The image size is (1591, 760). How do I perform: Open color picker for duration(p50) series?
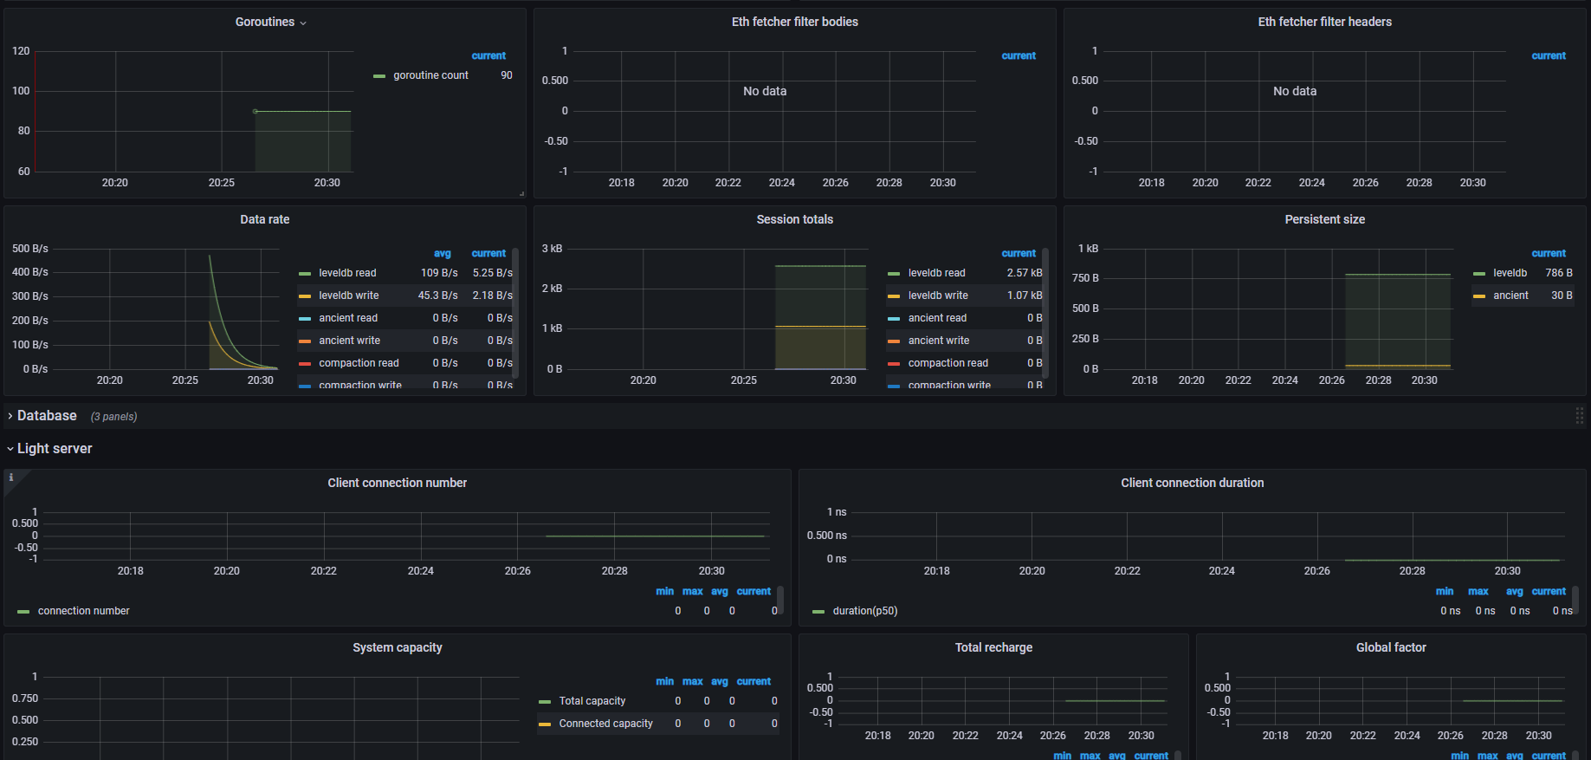point(818,612)
